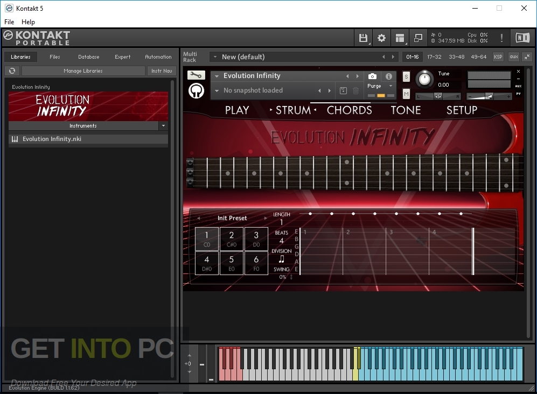Image resolution: width=537 pixels, height=394 pixels.
Task: Click the NI logo button
Action: pyautogui.click(x=522, y=38)
